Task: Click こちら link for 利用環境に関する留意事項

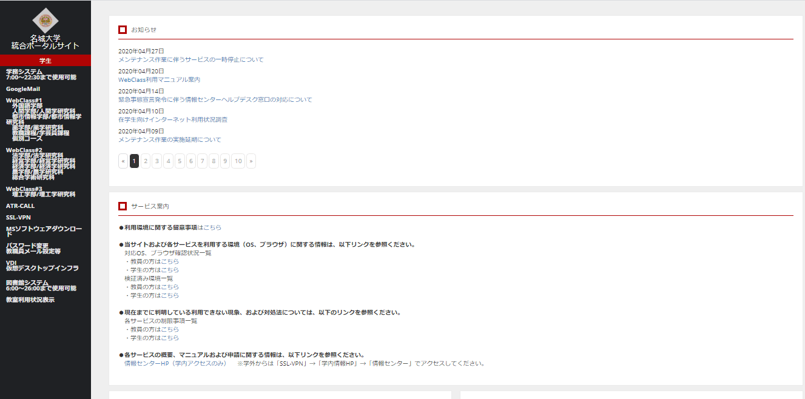Action: 212,227
